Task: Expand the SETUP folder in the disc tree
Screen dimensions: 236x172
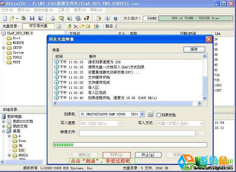Action: click(x=3, y=48)
